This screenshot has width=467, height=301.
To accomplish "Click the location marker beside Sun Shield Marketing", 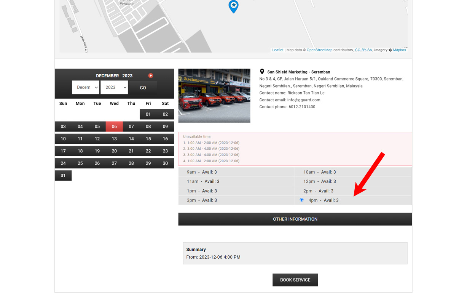I will pos(262,72).
